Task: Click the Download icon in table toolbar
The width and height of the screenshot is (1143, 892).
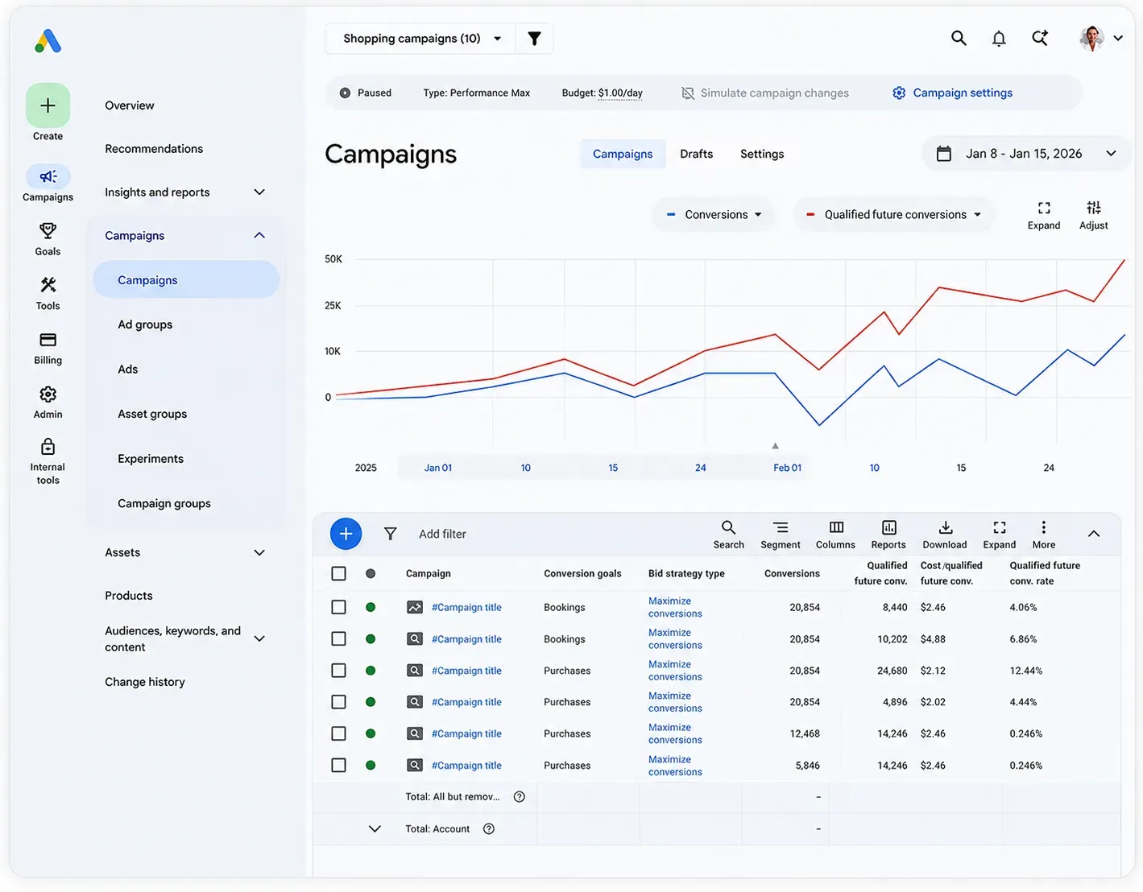Action: [946, 527]
